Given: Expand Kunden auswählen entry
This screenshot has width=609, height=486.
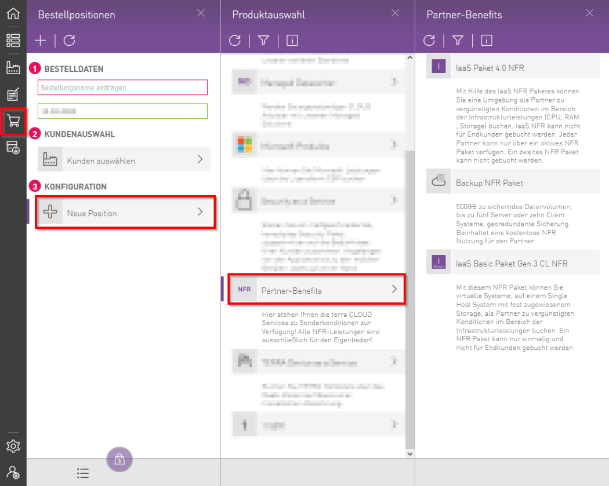Looking at the screenshot, I should (x=124, y=160).
